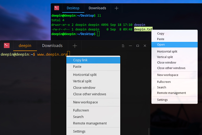Screen dimensions: 202x135
Task: Close the front terminal window
Action: (x=145, y=46)
